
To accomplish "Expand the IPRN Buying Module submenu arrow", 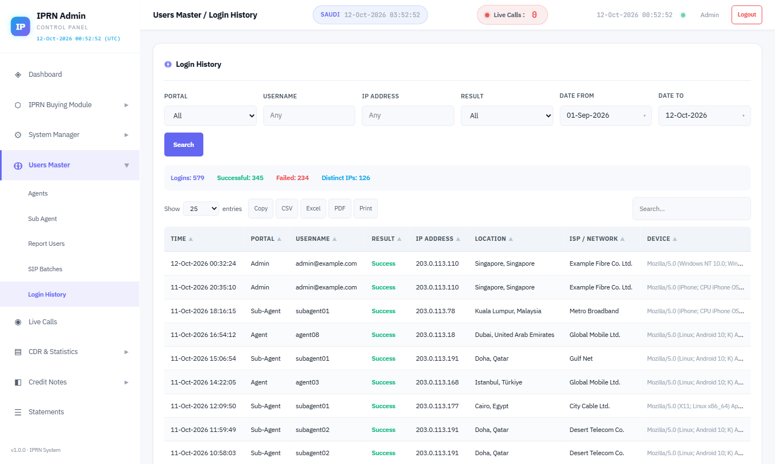I will [x=126, y=105].
